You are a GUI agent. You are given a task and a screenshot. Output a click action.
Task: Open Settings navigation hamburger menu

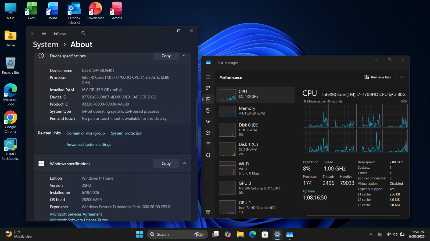click(x=44, y=33)
